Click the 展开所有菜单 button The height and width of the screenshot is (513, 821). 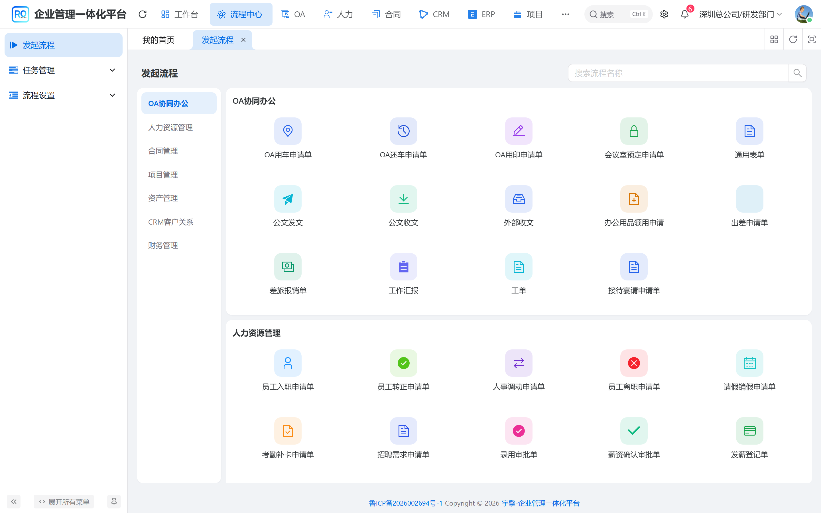(x=64, y=502)
